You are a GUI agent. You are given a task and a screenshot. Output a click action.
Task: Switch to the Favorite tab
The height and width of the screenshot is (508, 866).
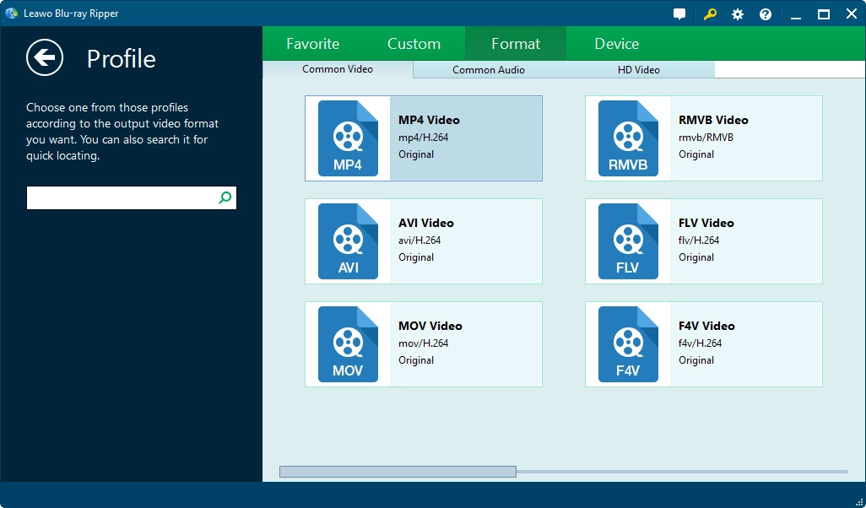(x=312, y=44)
